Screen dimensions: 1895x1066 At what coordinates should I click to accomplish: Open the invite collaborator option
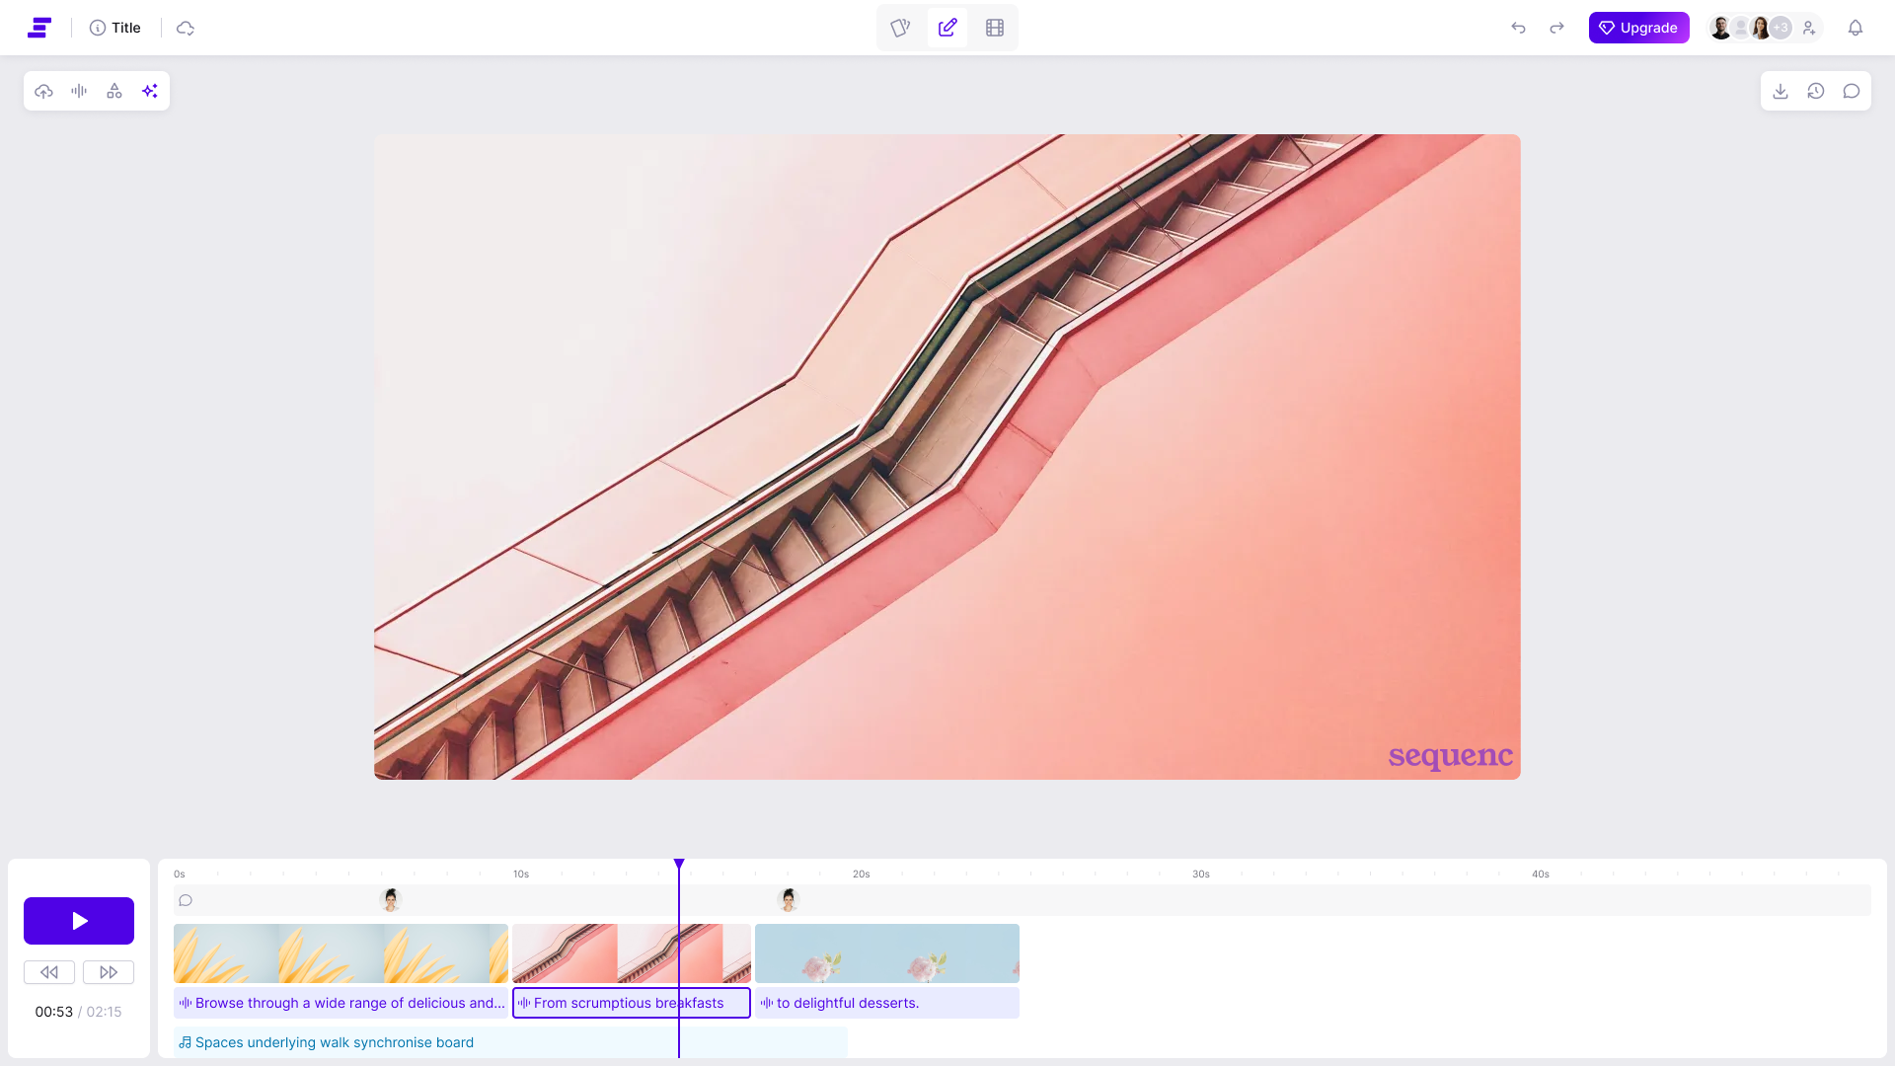pyautogui.click(x=1809, y=28)
